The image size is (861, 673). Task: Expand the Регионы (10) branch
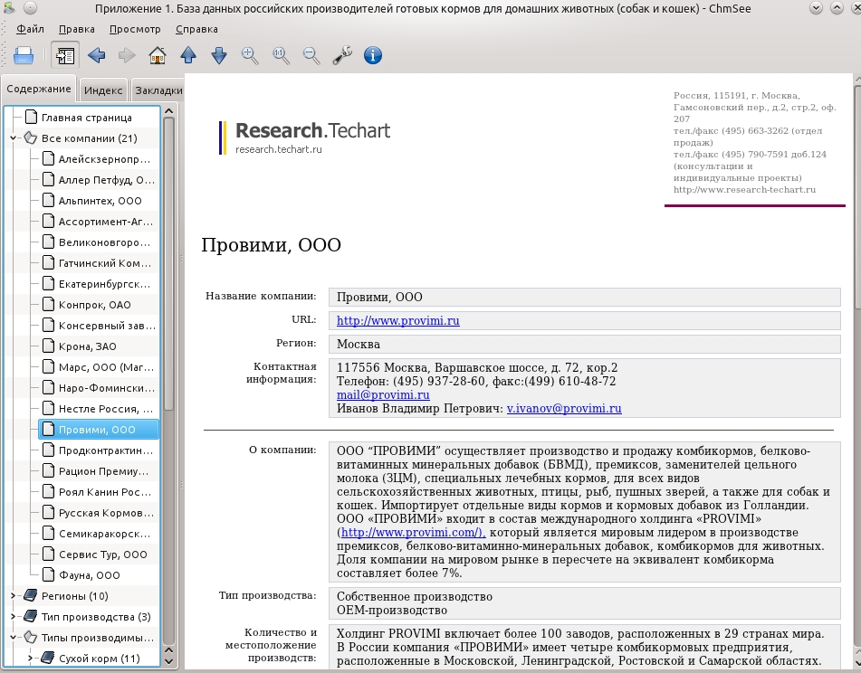[x=14, y=596]
